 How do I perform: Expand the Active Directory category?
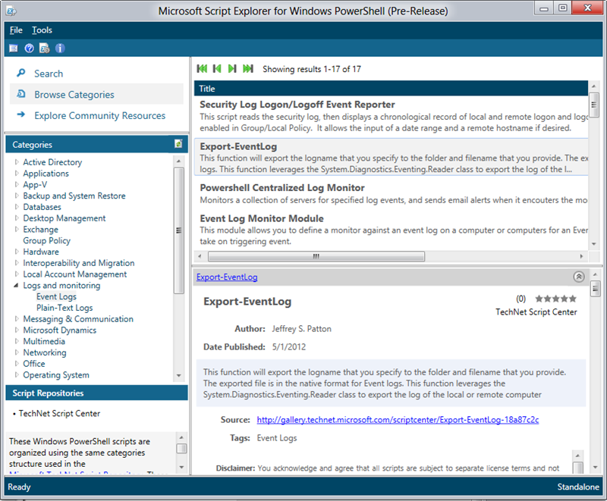point(17,162)
